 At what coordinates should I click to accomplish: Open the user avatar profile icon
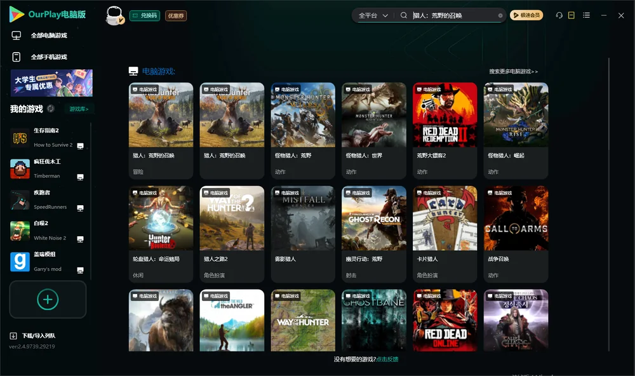coord(114,15)
